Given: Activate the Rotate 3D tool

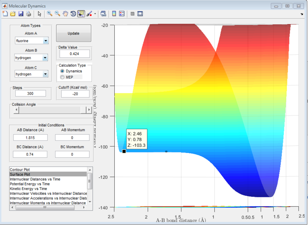Looking at the screenshot, I should [73, 14].
